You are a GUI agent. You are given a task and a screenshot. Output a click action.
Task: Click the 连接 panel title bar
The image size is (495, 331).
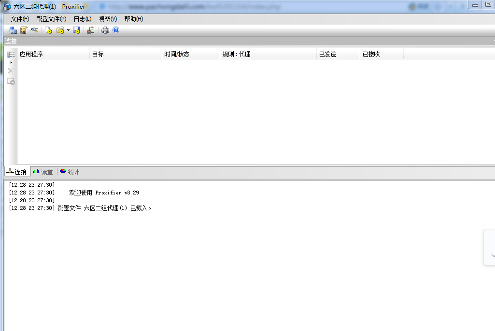click(249, 41)
